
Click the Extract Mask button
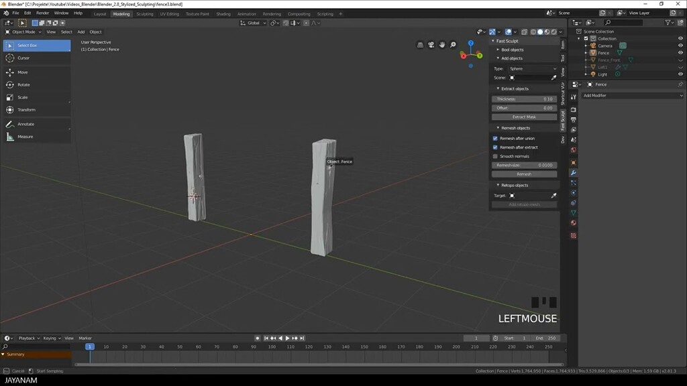[x=525, y=116]
